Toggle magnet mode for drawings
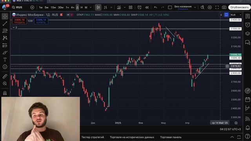Viewport: 251px width, 141px height. [5, 93]
